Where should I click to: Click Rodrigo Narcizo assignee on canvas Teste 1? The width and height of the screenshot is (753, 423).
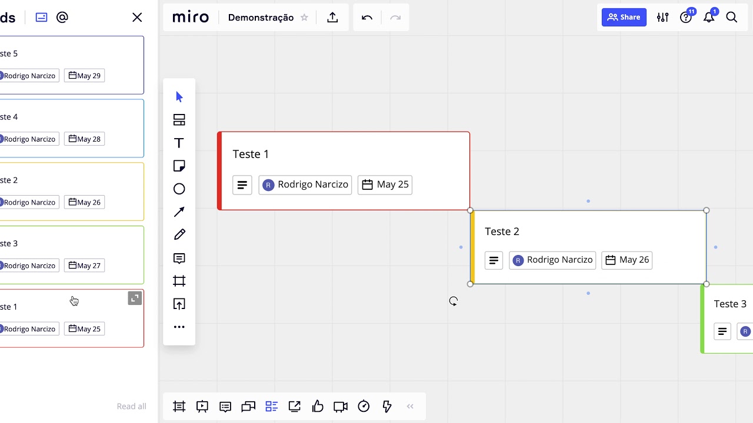click(305, 184)
